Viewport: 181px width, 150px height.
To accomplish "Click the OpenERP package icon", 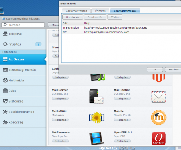I will pos(159,138).
